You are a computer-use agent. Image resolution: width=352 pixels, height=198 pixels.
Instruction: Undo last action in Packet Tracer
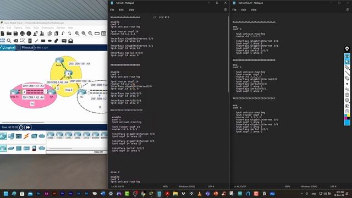(63, 34)
